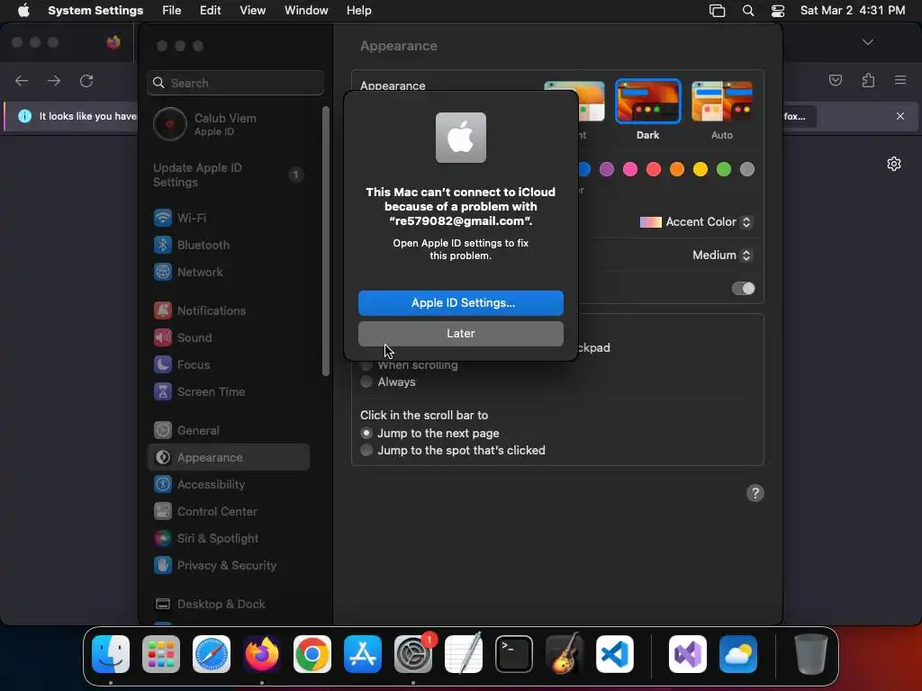Viewport: 922px width, 691px height.
Task: Open Visual Studio Code from the Dock
Action: 614,654
